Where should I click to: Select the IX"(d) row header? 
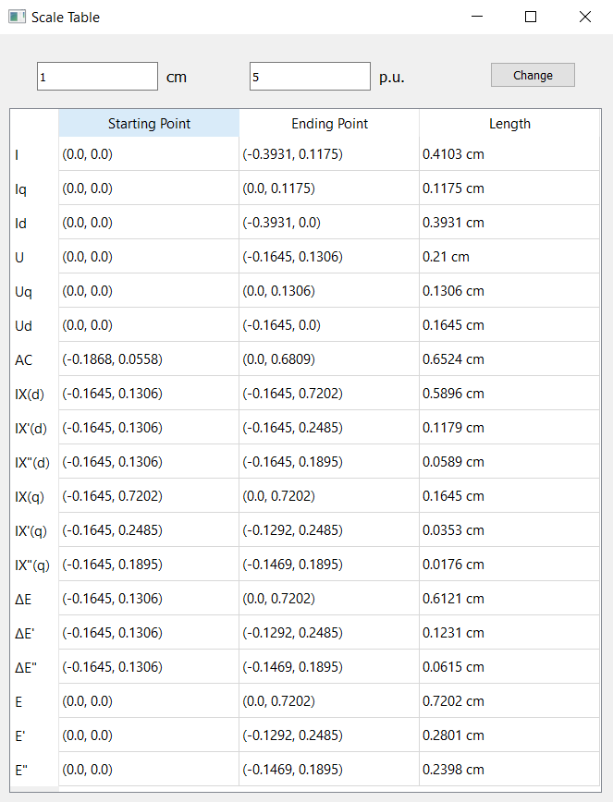[34, 462]
